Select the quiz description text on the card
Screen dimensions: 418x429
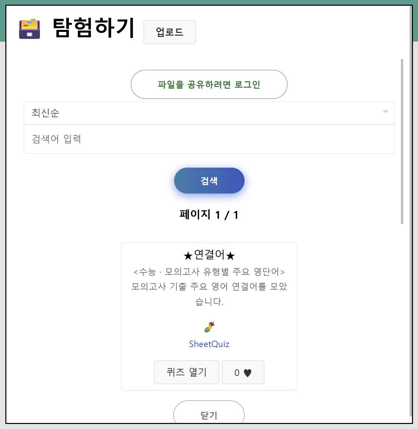pos(209,287)
